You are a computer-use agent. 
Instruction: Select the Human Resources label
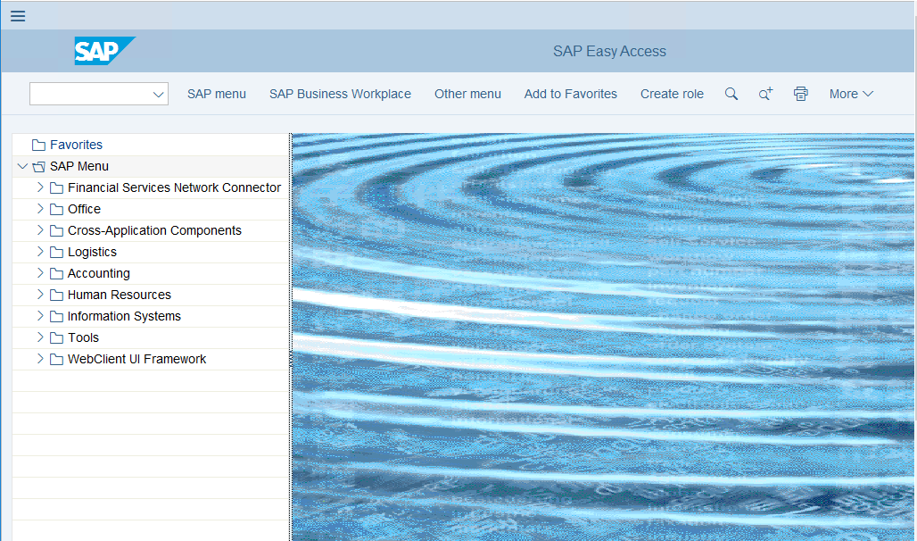pyautogui.click(x=120, y=295)
